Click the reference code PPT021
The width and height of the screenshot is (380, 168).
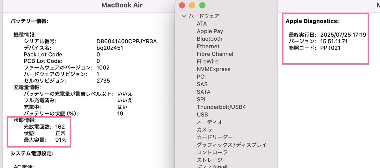pos(330,48)
